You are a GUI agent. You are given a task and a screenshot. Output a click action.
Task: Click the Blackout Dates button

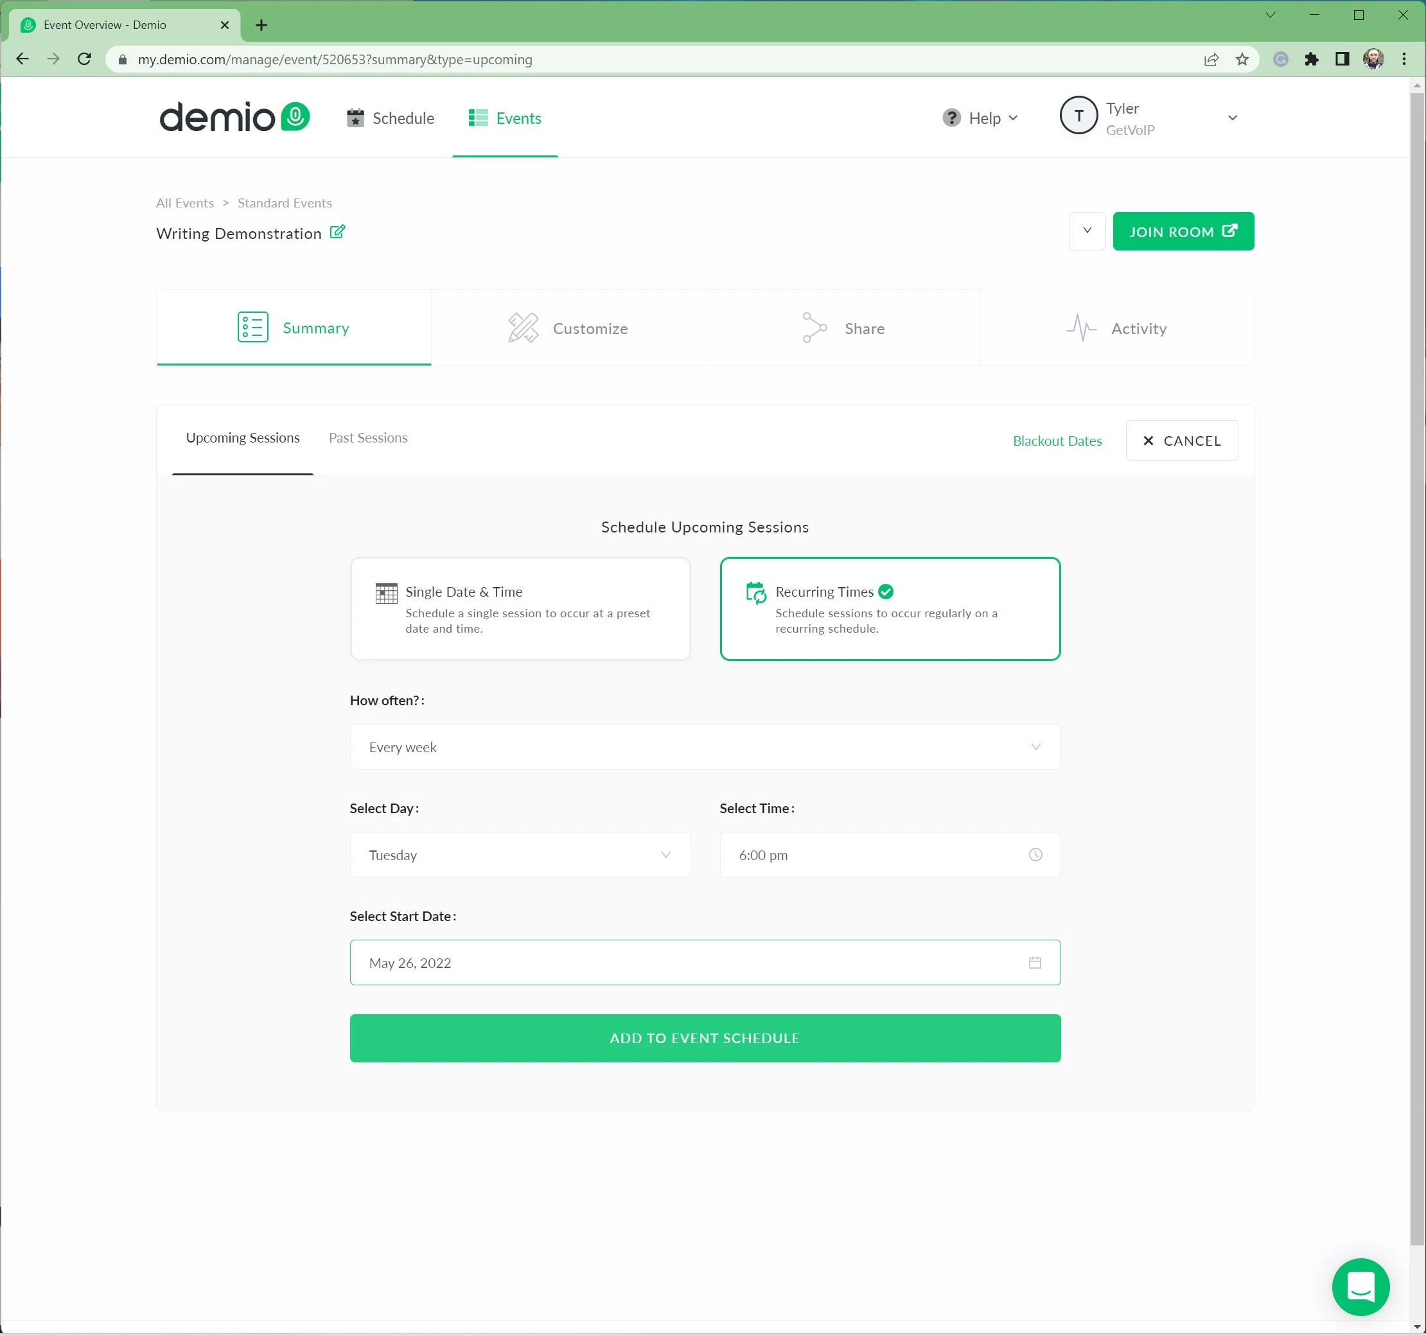(1057, 439)
